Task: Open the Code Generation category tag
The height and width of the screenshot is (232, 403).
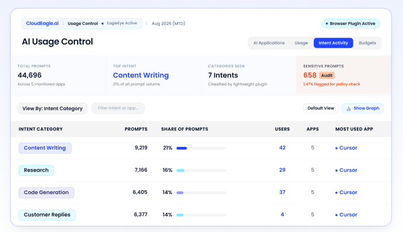Action: coord(46,193)
